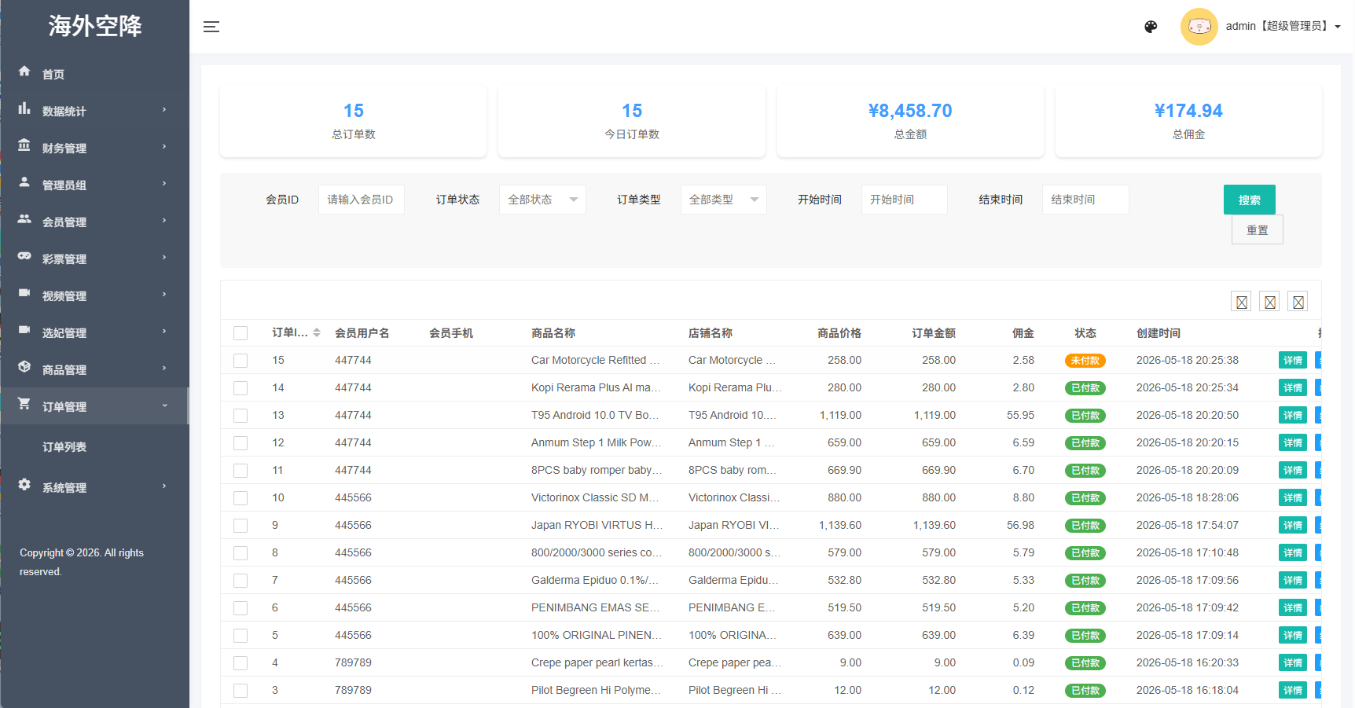Screen dimensions: 1355x708
Task: Click the home icon beside 首页
Action: coord(24,72)
